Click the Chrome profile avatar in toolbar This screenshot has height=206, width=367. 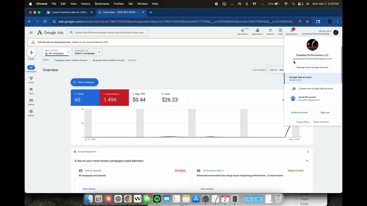[330, 21]
